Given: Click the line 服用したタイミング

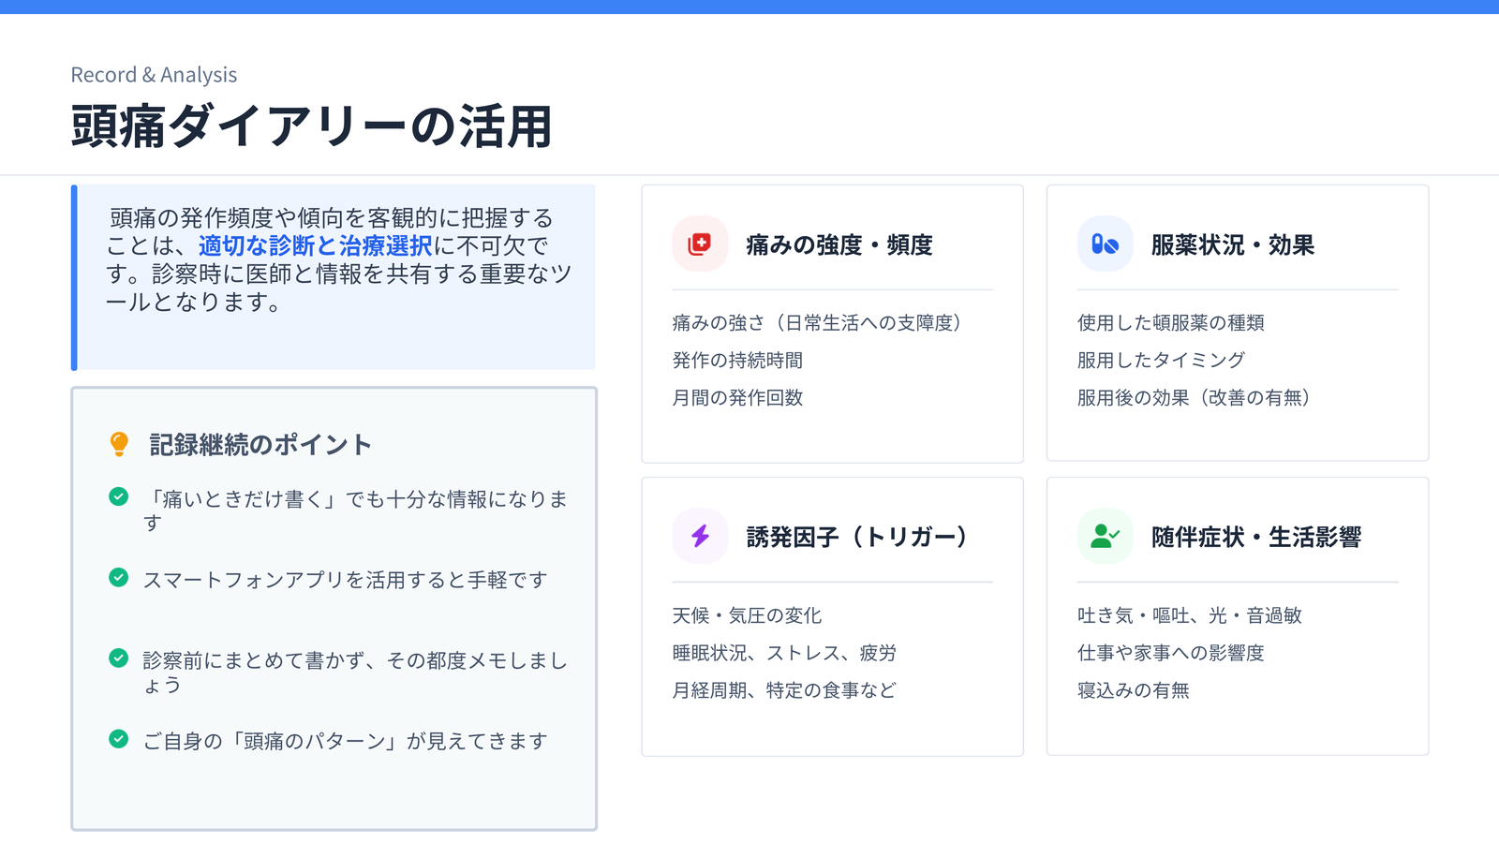Looking at the screenshot, I should [x=1162, y=360].
